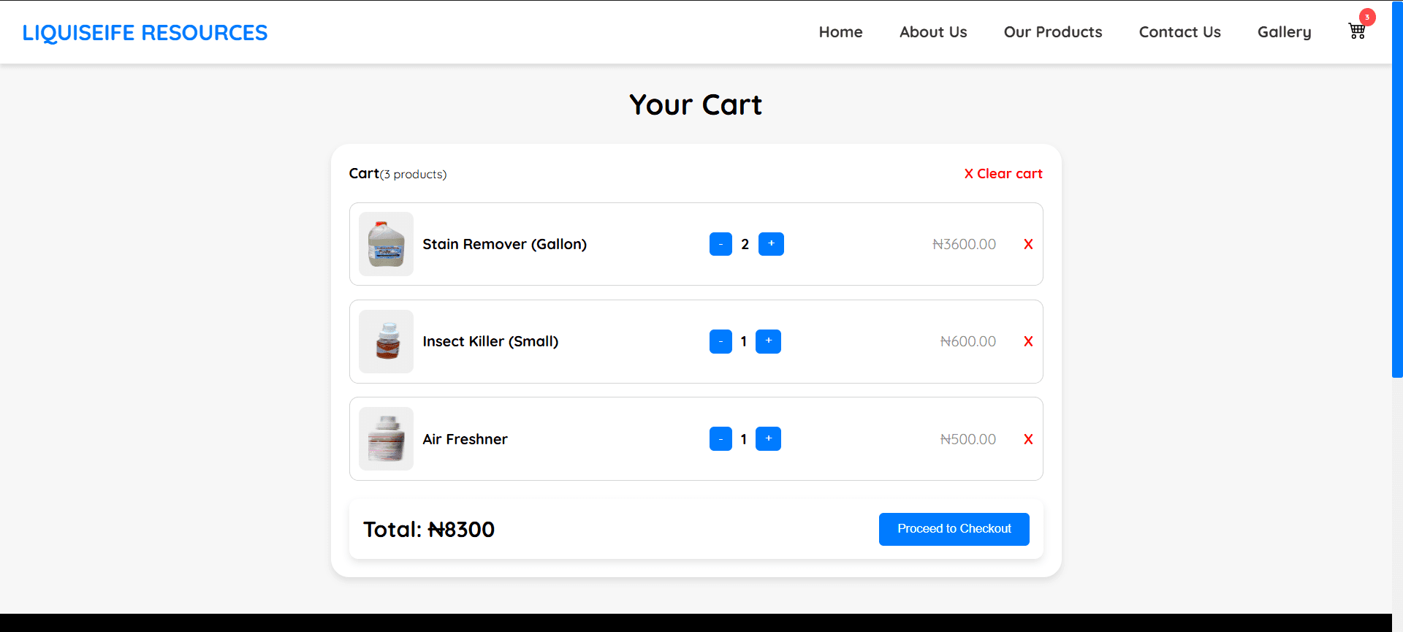Open the Gallery page

tap(1284, 32)
